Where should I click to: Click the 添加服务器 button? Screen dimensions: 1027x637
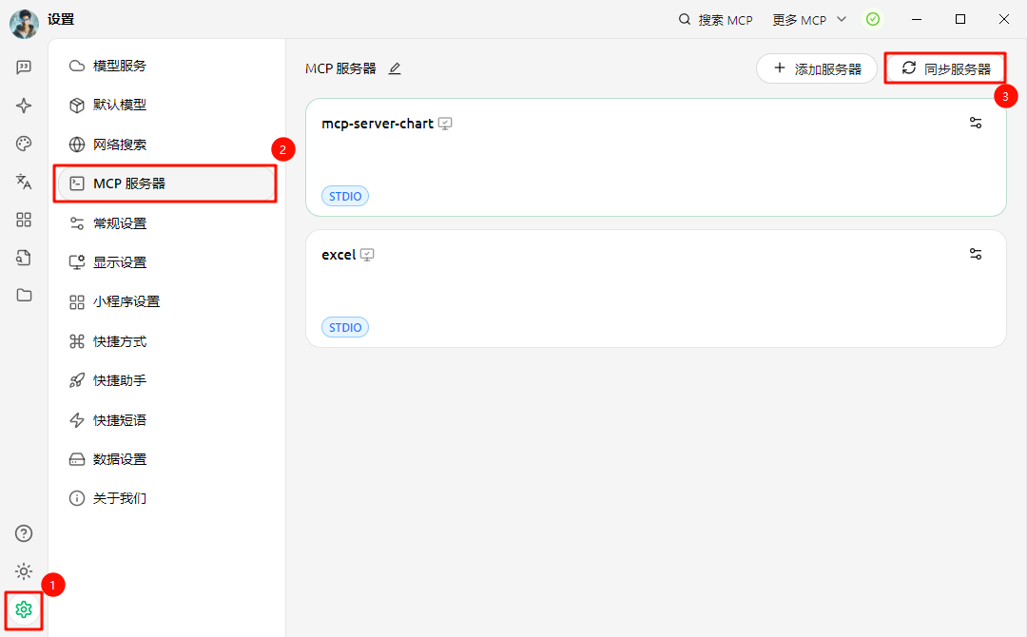click(816, 68)
